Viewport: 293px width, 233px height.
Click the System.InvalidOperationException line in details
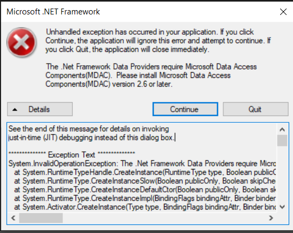coord(142,164)
